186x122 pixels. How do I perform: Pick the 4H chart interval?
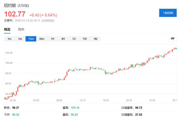(x=63, y=39)
